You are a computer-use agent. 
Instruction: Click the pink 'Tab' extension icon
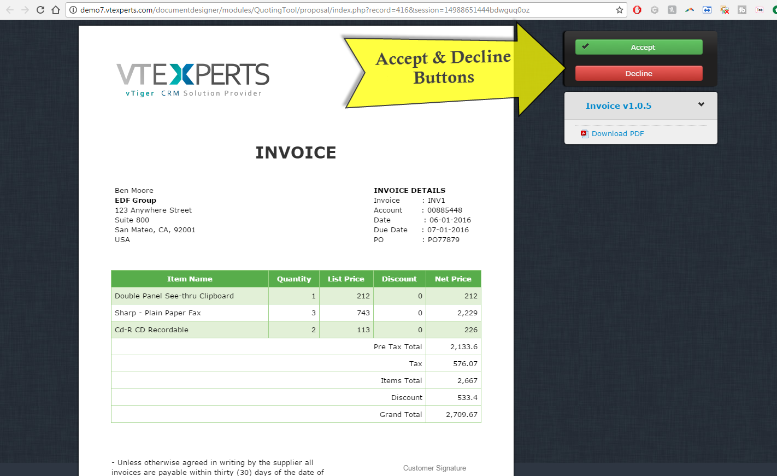760,10
